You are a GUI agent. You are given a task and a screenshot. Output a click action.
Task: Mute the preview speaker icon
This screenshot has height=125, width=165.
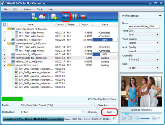[x=137, y=118]
